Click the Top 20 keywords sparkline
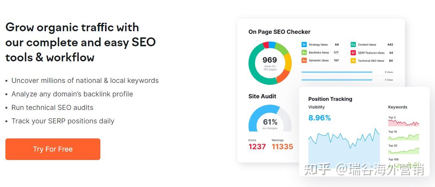The height and width of the screenshot is (187, 435). (404, 151)
